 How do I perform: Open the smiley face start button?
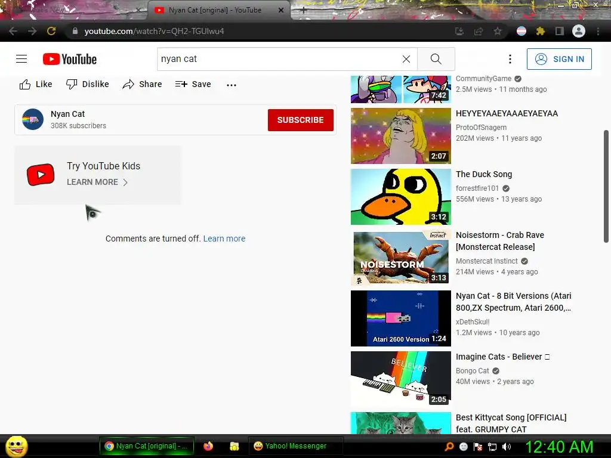coord(16,446)
